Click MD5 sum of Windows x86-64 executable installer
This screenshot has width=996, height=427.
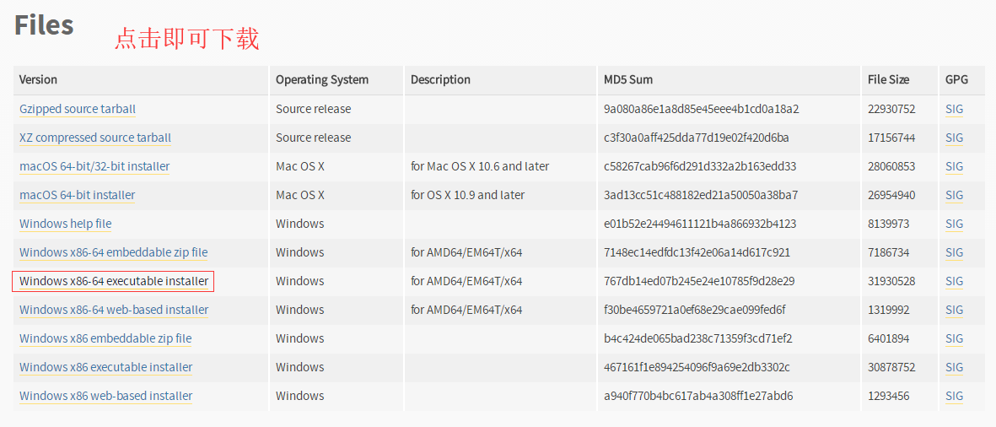click(699, 281)
